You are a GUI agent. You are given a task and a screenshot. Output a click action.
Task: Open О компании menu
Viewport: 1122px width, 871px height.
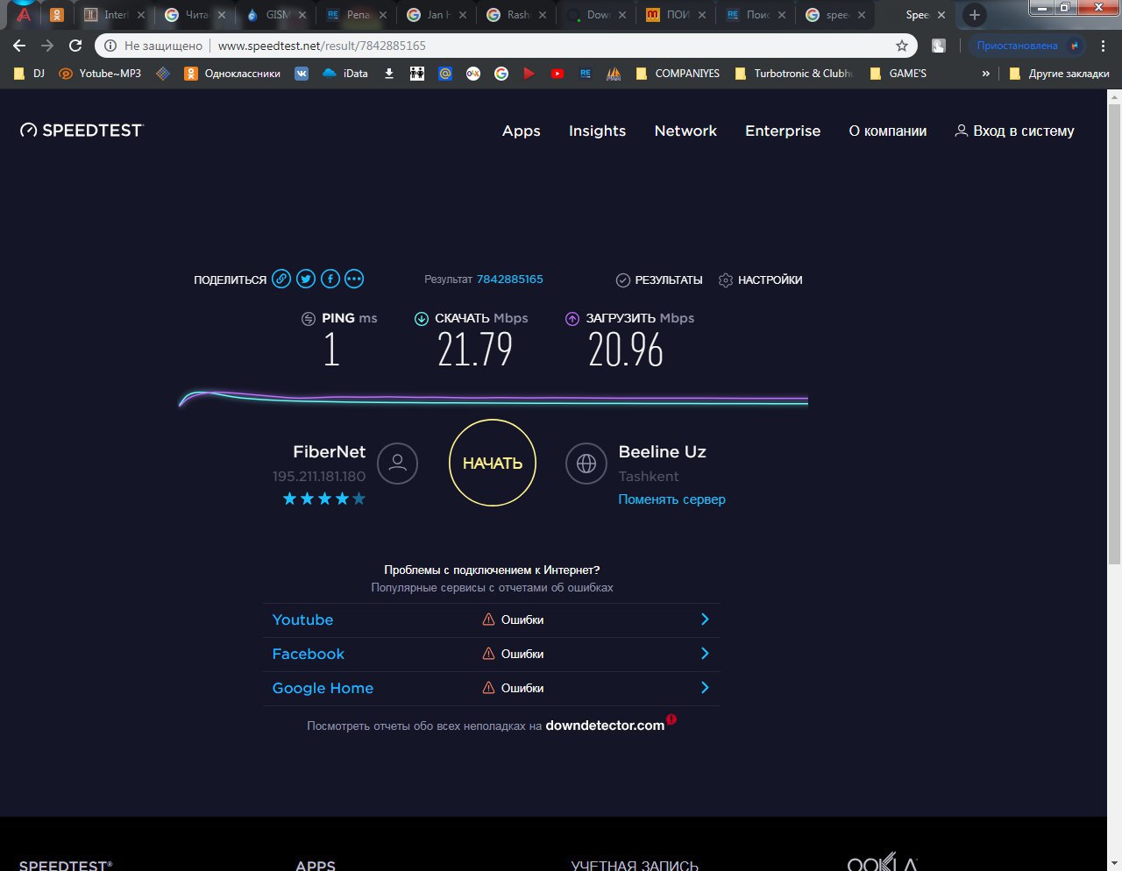[x=888, y=131]
